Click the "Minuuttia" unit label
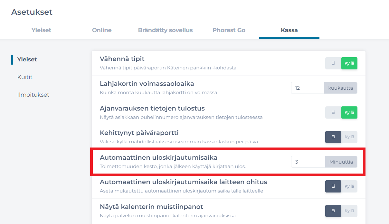The width and height of the screenshot is (389, 224). click(x=341, y=162)
